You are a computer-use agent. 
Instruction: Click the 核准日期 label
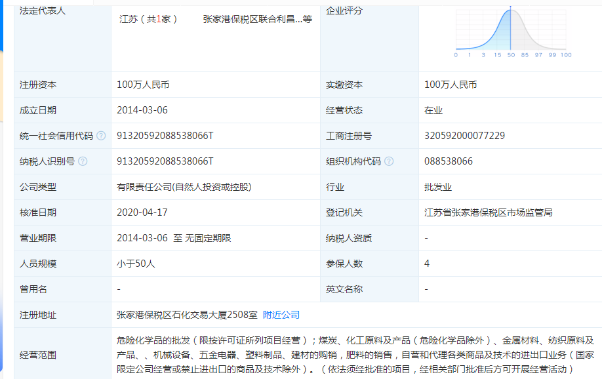coord(38,212)
